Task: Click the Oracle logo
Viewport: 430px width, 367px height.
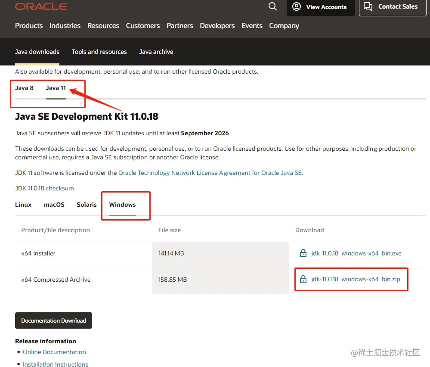Action: click(x=41, y=6)
